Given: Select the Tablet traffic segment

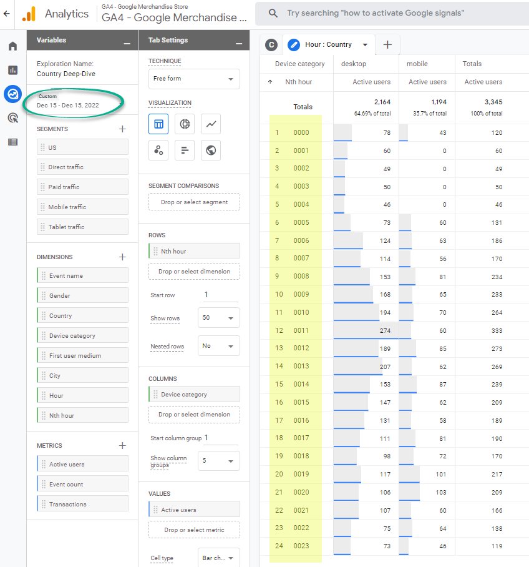Looking at the screenshot, I should [82, 227].
